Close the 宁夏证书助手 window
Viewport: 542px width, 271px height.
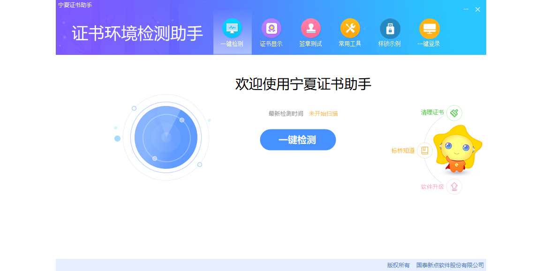click(x=477, y=9)
